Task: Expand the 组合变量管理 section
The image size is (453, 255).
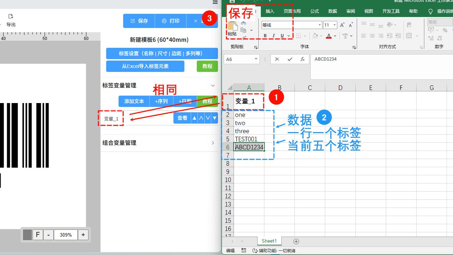Action: point(213,143)
